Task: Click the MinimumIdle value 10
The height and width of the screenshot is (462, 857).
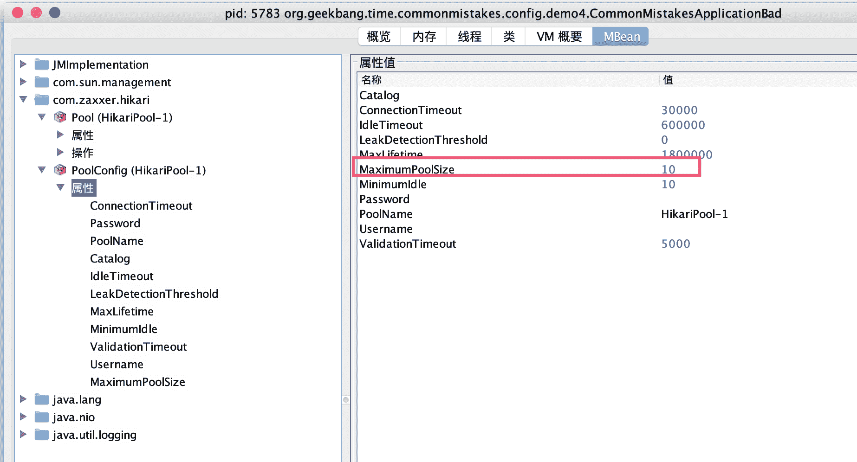Action: pyautogui.click(x=668, y=184)
